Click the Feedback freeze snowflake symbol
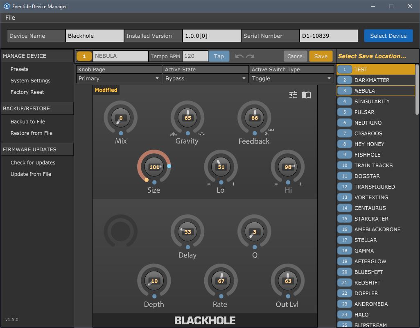 coord(266,134)
